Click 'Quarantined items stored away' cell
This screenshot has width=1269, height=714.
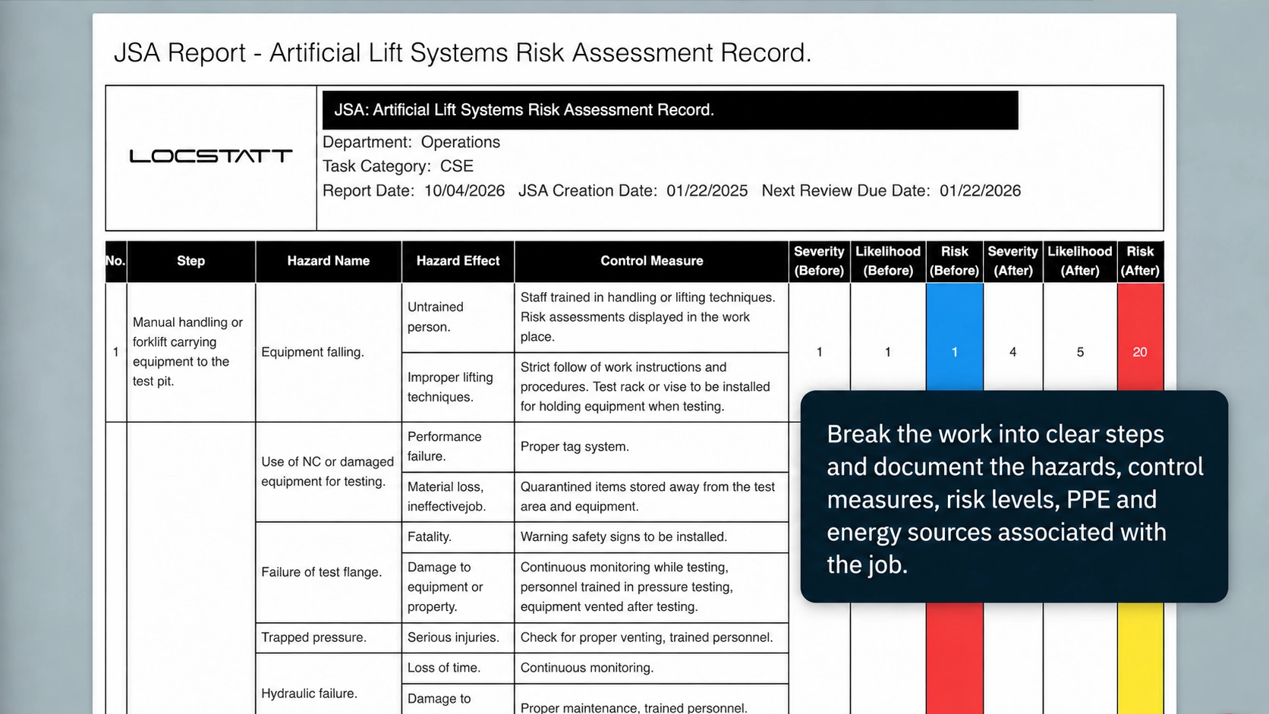(652, 497)
